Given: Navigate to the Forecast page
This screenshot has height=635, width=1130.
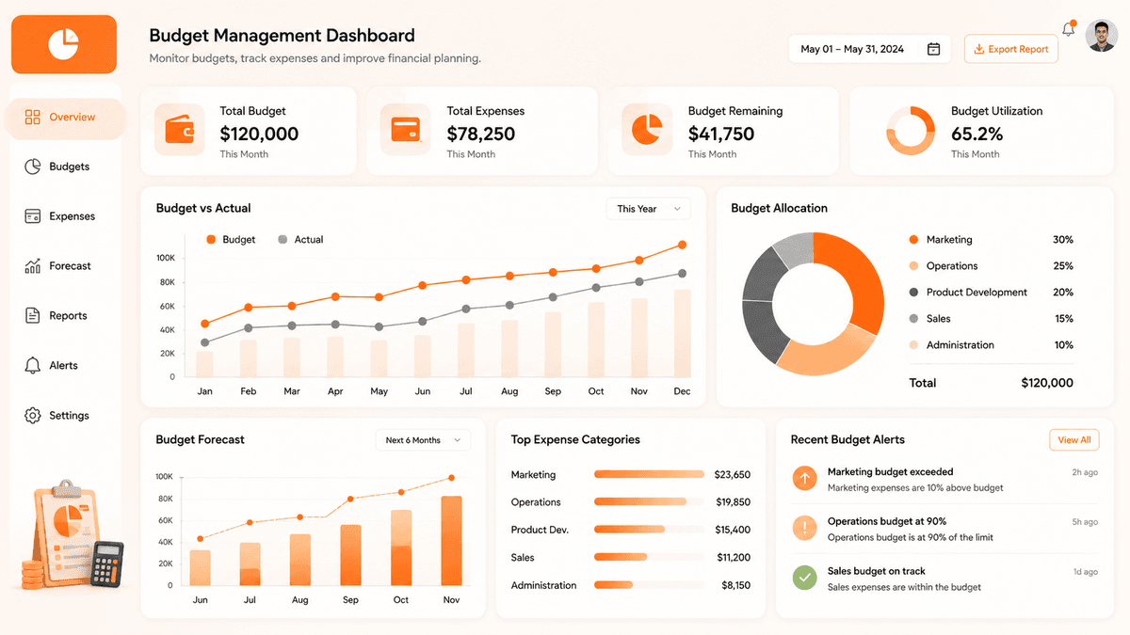Looking at the screenshot, I should [x=64, y=266].
